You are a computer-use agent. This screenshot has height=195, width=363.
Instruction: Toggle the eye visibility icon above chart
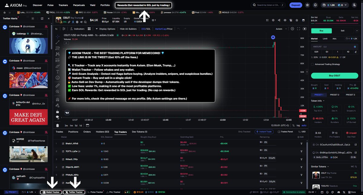coord(285,20)
